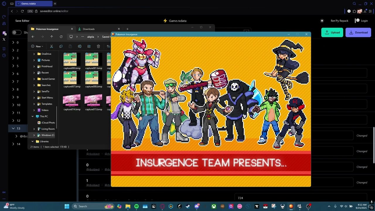This screenshot has width=375, height=211.
Task: Collapse This PC in navigation pane
Action: pyautogui.click(x=33, y=116)
